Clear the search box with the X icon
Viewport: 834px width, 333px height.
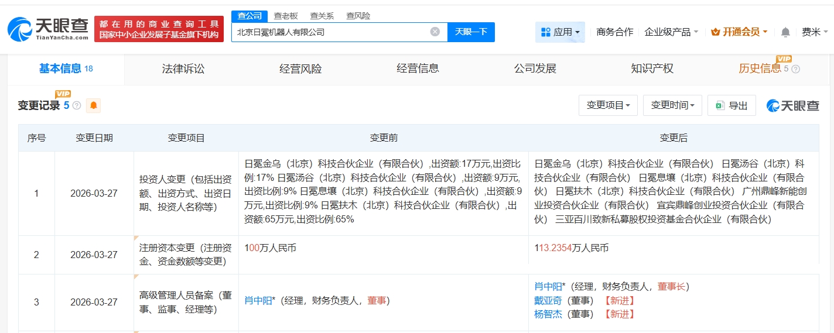point(435,32)
